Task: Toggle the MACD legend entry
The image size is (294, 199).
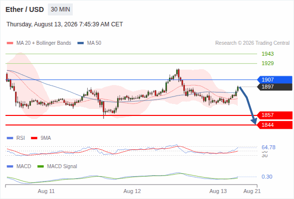Action: [19, 167]
